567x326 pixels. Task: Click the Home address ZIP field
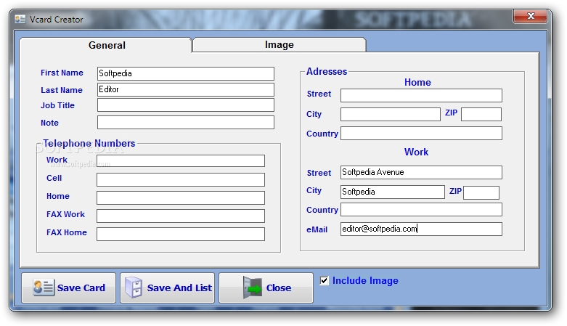click(481, 114)
